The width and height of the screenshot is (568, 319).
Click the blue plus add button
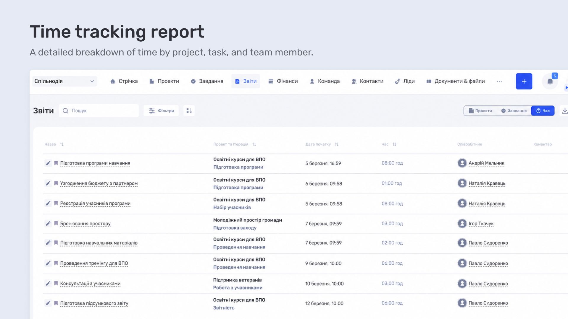tap(524, 81)
